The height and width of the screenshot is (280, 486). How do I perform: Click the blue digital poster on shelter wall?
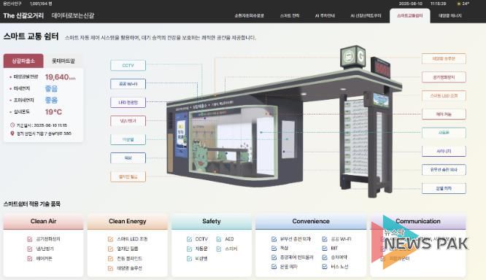181,135
